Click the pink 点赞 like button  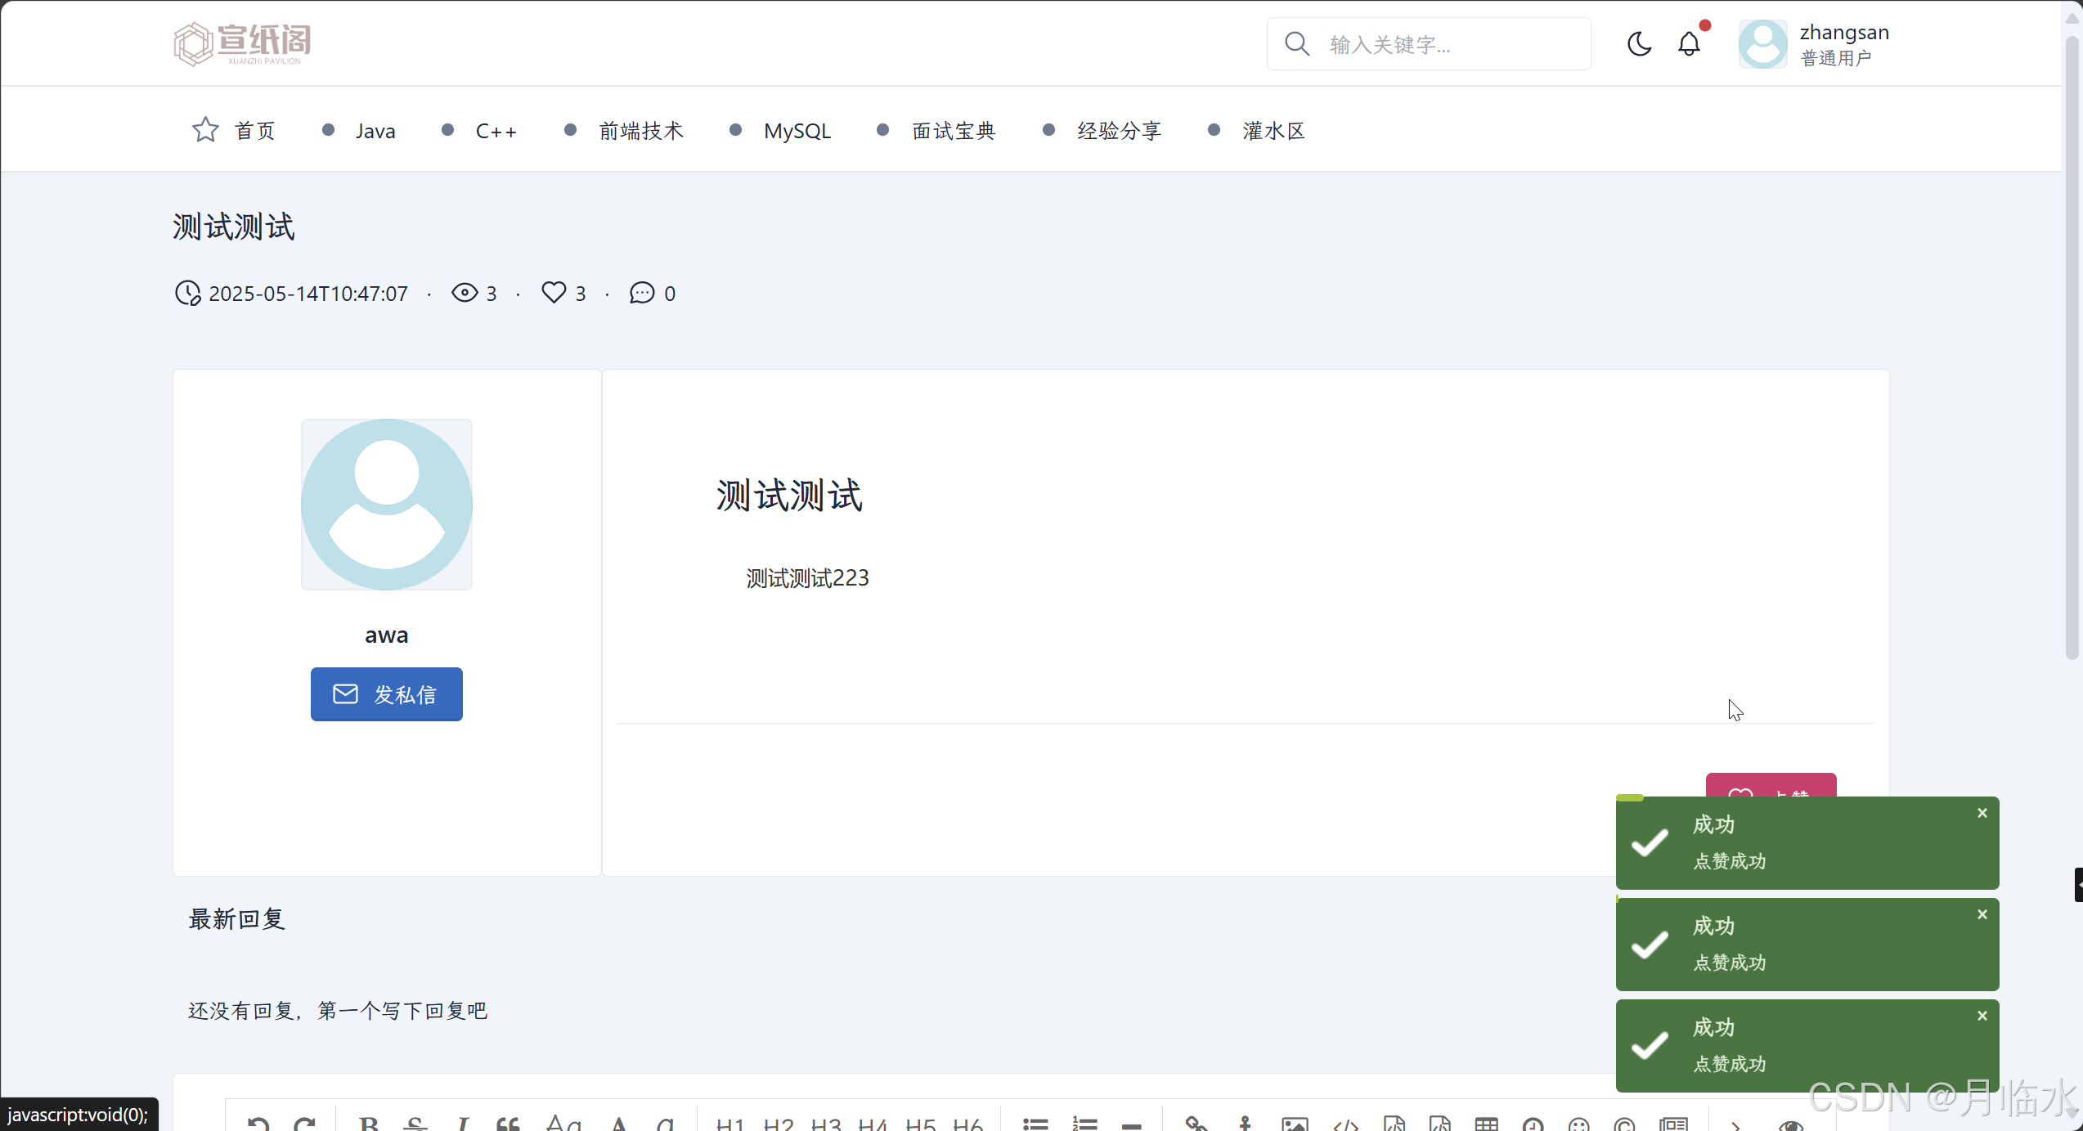click(x=1771, y=785)
